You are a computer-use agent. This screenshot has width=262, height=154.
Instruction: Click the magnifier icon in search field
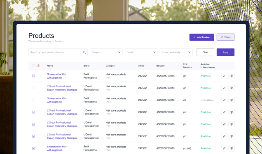point(84,52)
